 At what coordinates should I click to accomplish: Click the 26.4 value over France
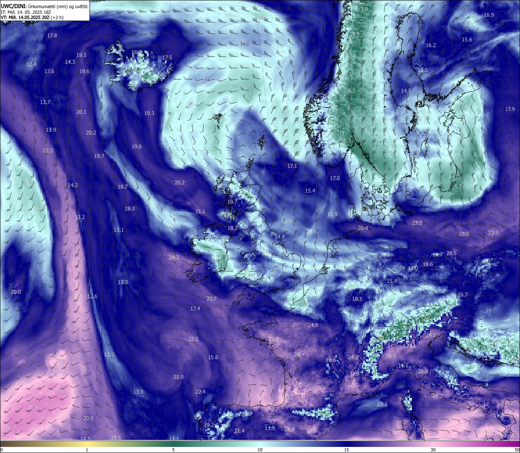pyautogui.click(x=299, y=355)
